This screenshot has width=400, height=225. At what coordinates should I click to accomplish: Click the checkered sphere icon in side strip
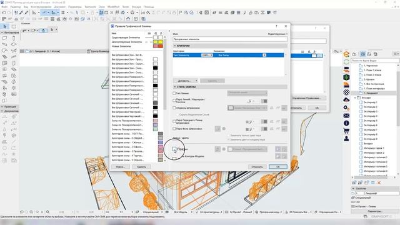point(346,92)
